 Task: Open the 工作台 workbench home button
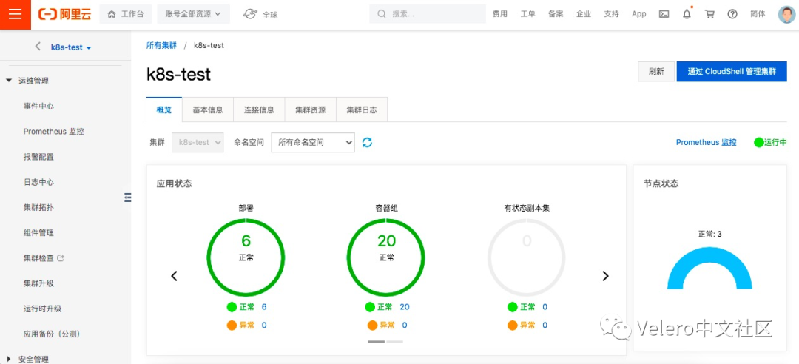(x=126, y=14)
